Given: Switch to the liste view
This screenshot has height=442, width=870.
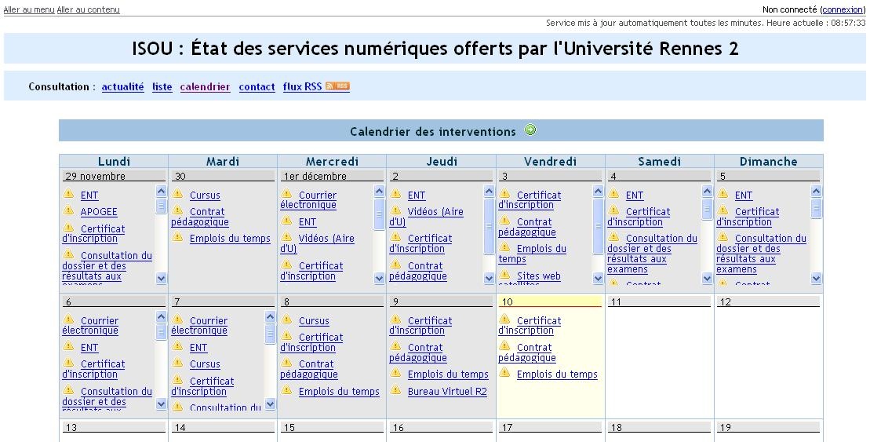Looking at the screenshot, I should point(162,87).
